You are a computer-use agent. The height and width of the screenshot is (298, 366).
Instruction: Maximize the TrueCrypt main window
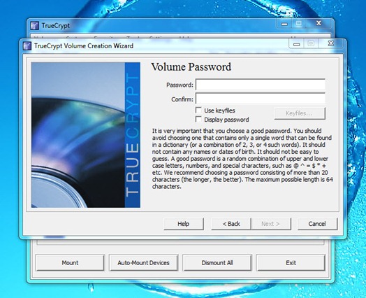point(298,24)
